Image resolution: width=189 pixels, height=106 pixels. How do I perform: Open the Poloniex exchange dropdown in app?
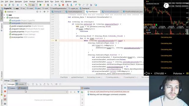coord(179,73)
